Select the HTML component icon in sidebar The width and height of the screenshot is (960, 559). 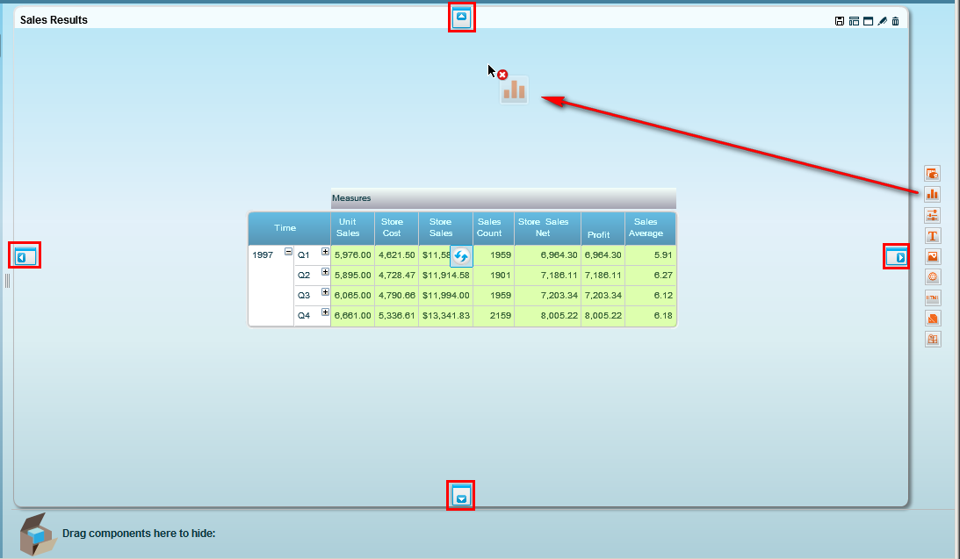(933, 298)
